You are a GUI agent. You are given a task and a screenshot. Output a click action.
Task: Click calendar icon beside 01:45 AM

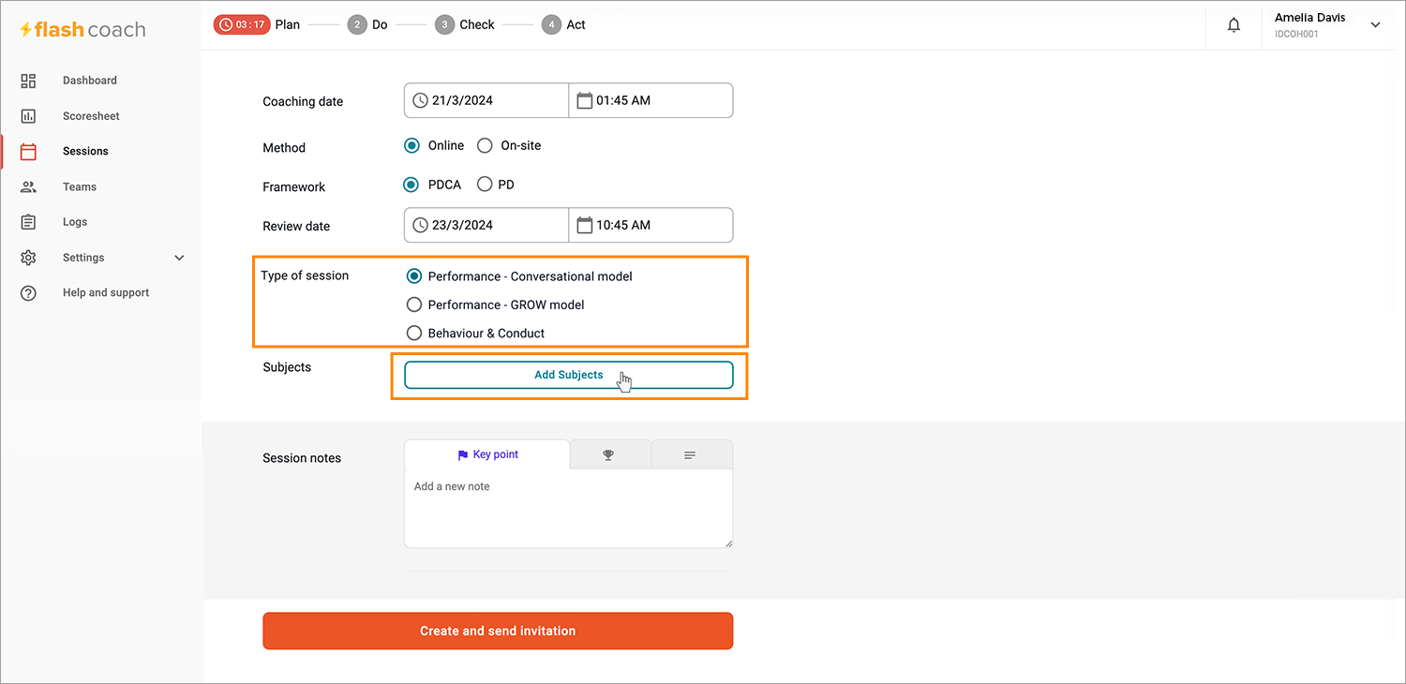pyautogui.click(x=584, y=100)
